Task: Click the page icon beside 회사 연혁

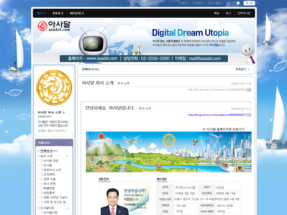Action: coord(42,183)
